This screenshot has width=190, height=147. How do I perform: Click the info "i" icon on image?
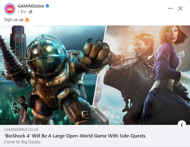pos(182,124)
